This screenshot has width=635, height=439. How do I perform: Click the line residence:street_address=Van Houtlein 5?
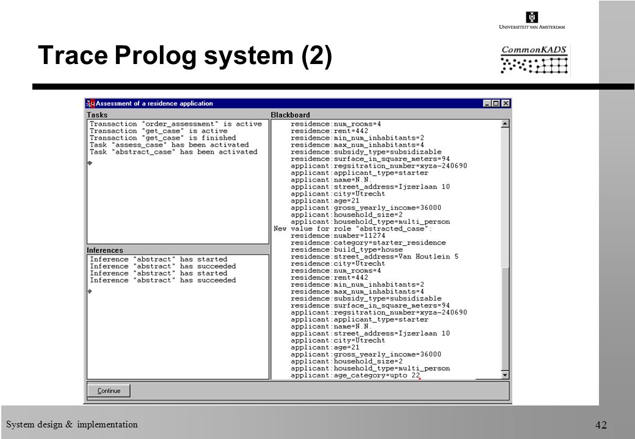coord(375,257)
